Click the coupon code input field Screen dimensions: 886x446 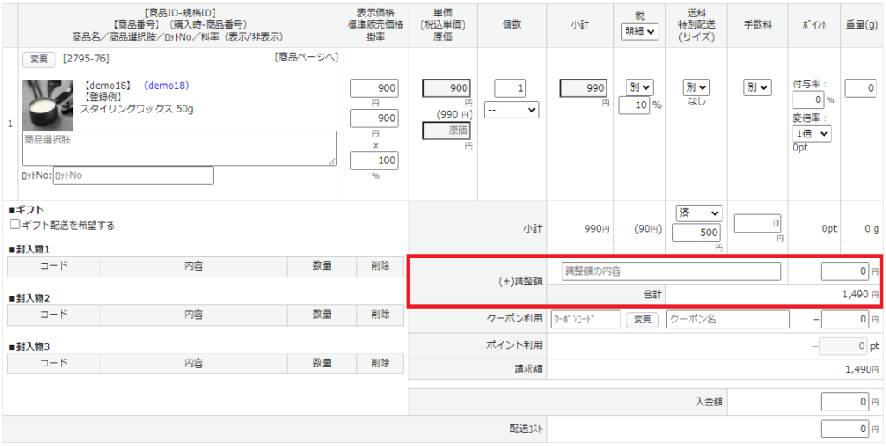click(585, 320)
